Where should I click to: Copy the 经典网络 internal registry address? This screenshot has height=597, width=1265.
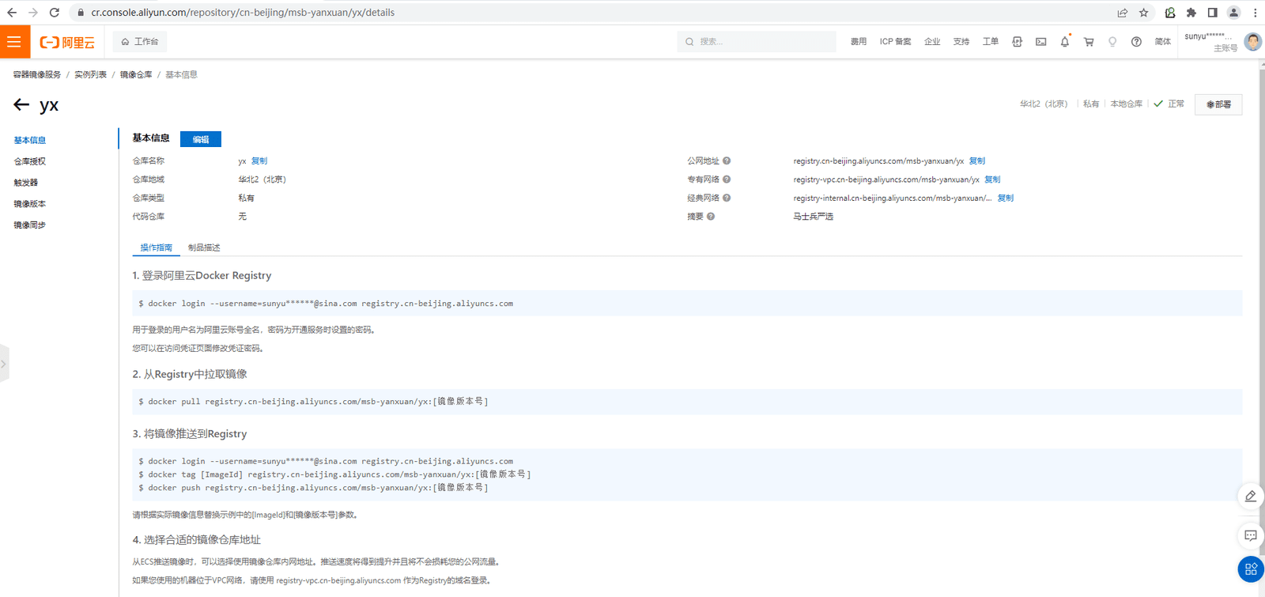click(1006, 198)
